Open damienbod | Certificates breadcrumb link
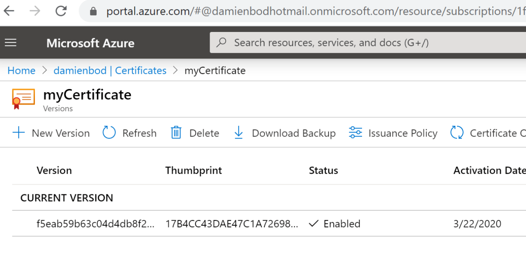Viewport: 526px width, 271px height. click(109, 70)
